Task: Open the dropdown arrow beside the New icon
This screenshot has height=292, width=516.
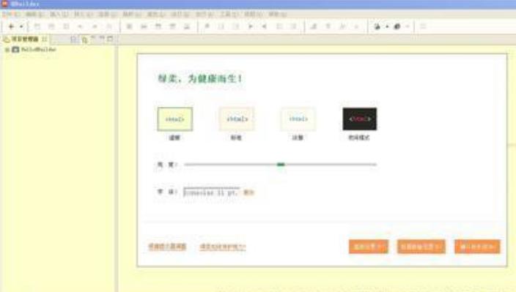Action: [21, 26]
